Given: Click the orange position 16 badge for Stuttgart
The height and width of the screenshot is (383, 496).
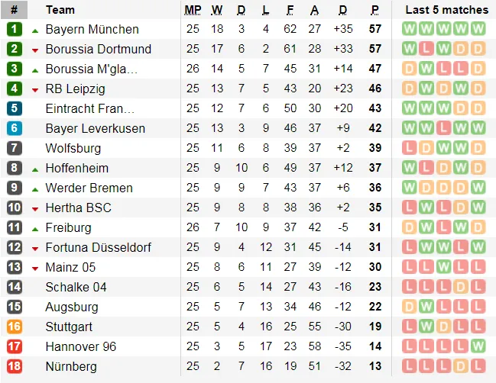Looking at the screenshot, I should (x=15, y=327).
